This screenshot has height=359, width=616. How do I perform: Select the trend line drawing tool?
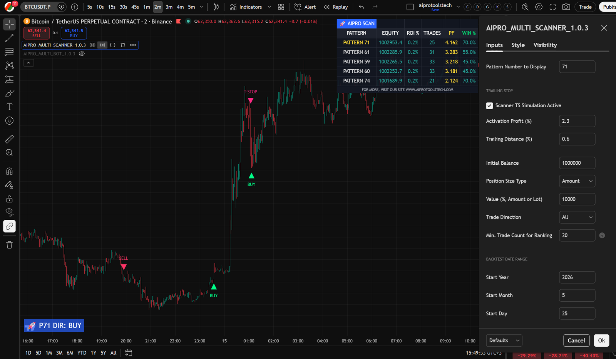tap(10, 38)
